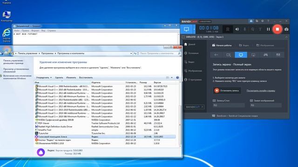
Task: Toggle checkbox beside 1680x1050 screen info
Action: point(183,37)
